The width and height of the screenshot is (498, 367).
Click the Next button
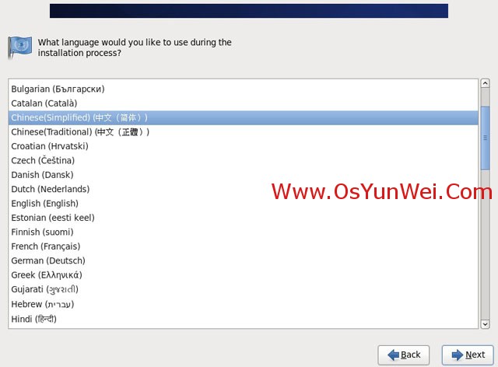[467, 355]
